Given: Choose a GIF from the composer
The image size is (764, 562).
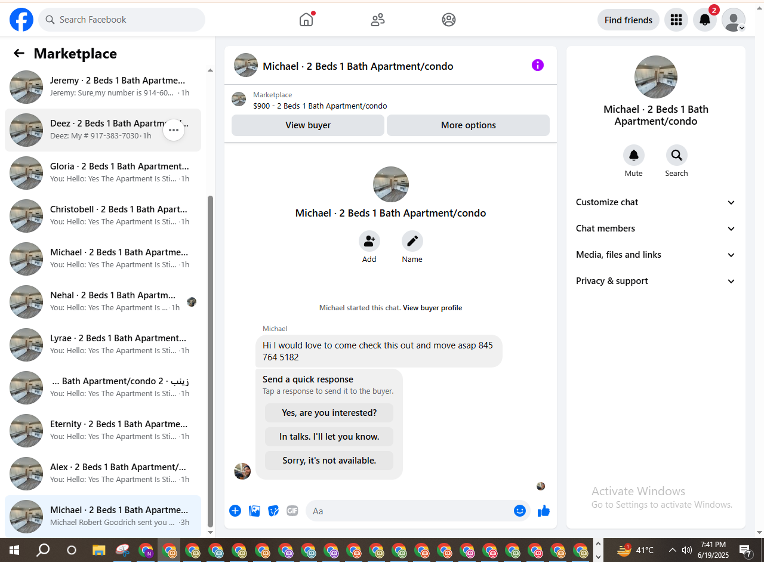Looking at the screenshot, I should pos(292,511).
